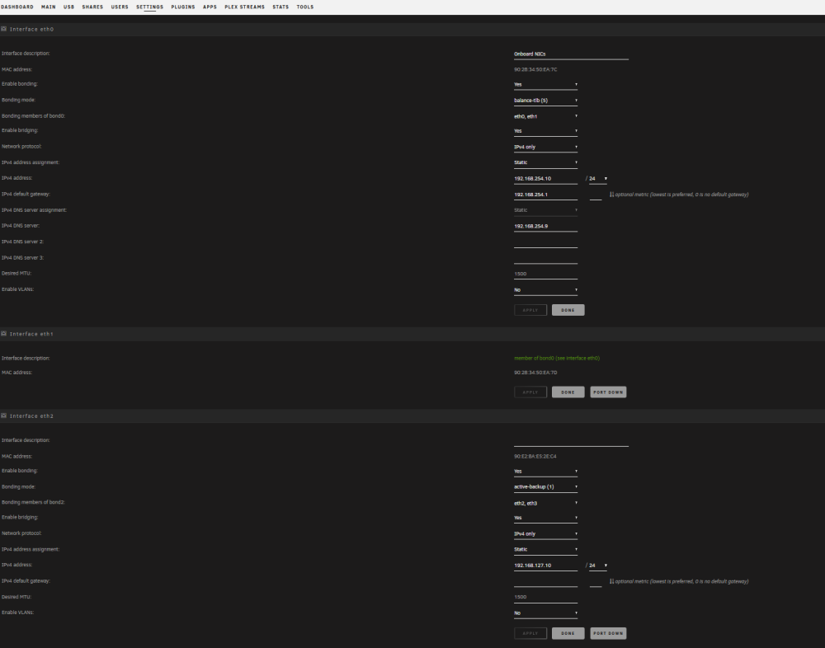This screenshot has width=825, height=648.
Task: Click the Interface eth2 section header
Action: point(412,416)
